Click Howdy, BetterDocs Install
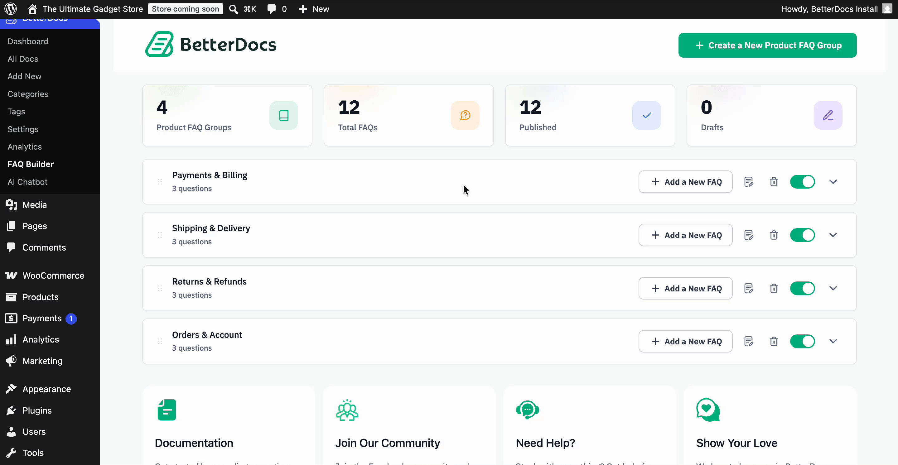 tap(829, 9)
